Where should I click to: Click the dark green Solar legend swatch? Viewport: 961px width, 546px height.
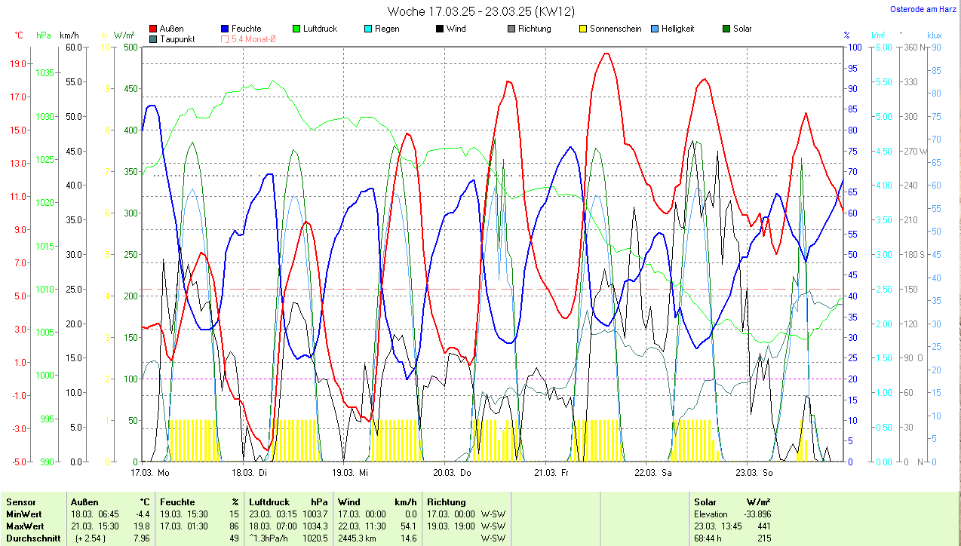click(x=726, y=29)
